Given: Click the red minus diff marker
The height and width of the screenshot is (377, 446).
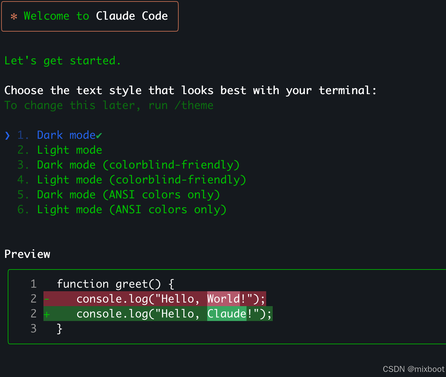Looking at the screenshot, I should [x=47, y=299].
